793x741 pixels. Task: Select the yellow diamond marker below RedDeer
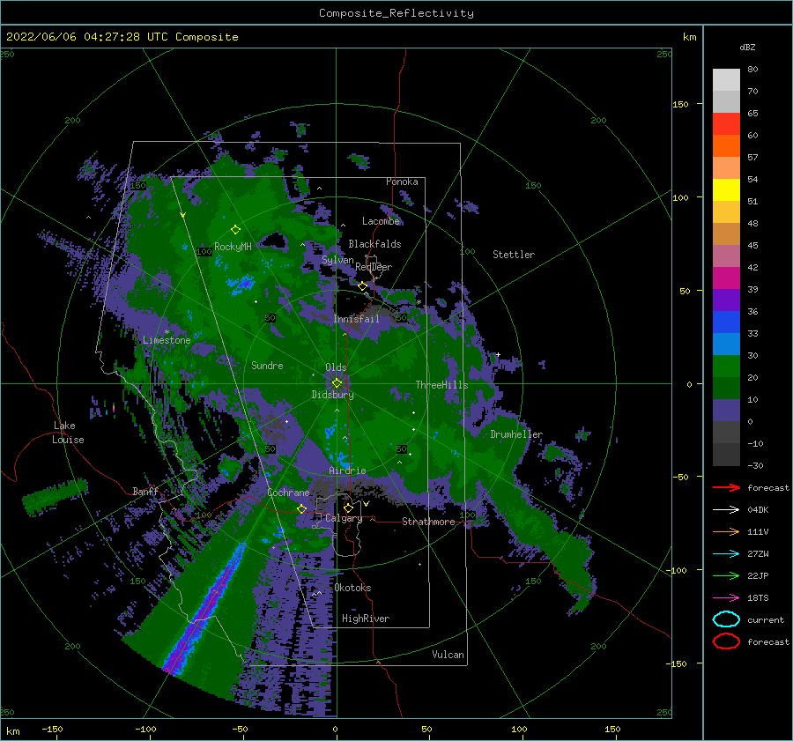[362, 286]
